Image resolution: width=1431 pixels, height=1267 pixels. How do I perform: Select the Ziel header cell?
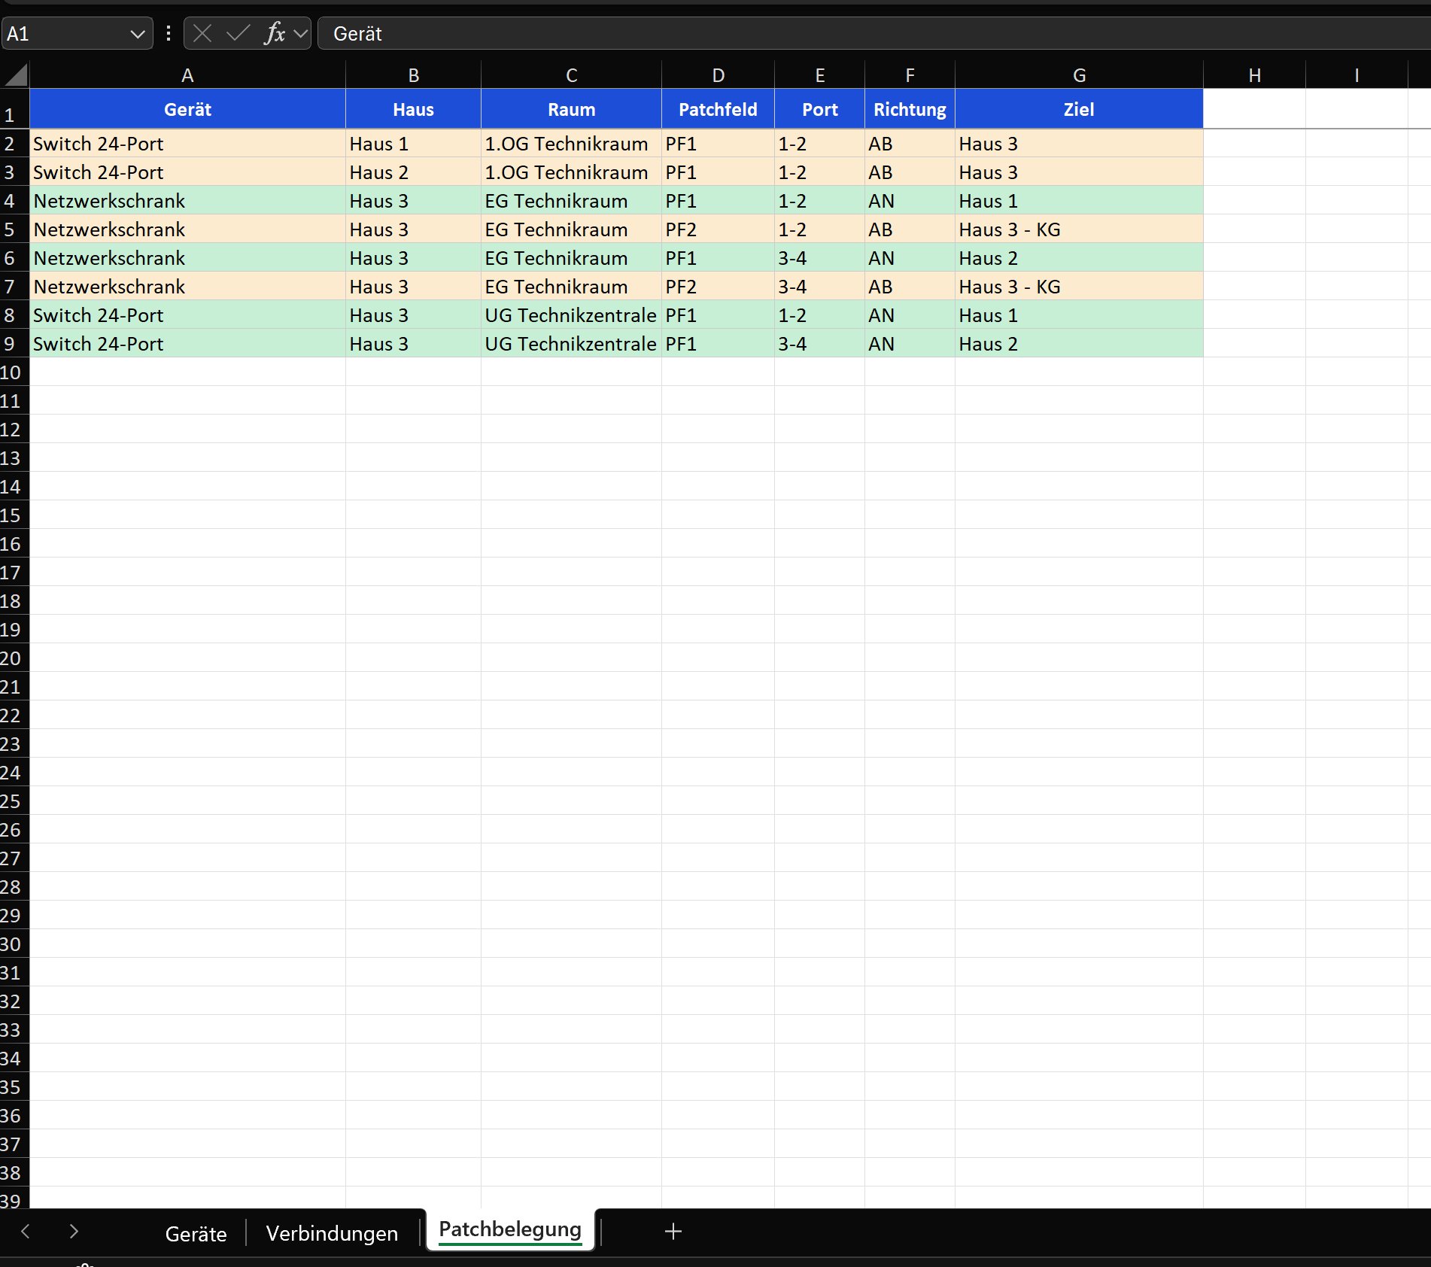point(1079,109)
